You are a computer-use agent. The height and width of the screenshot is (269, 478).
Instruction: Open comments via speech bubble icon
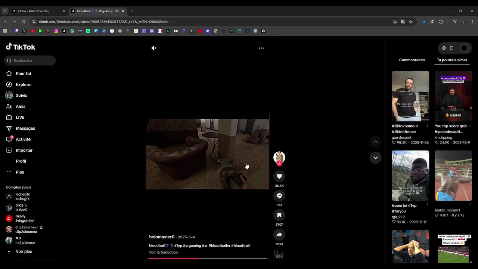[279, 195]
